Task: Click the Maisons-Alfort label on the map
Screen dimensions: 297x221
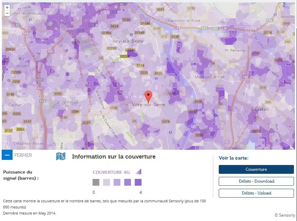Action: [210, 77]
